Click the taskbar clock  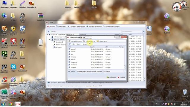(x=184, y=104)
